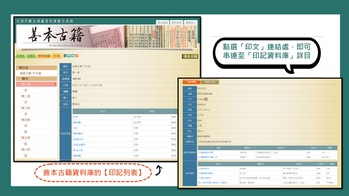
Task: Click the 會員登入 login tab
Action: point(191,22)
